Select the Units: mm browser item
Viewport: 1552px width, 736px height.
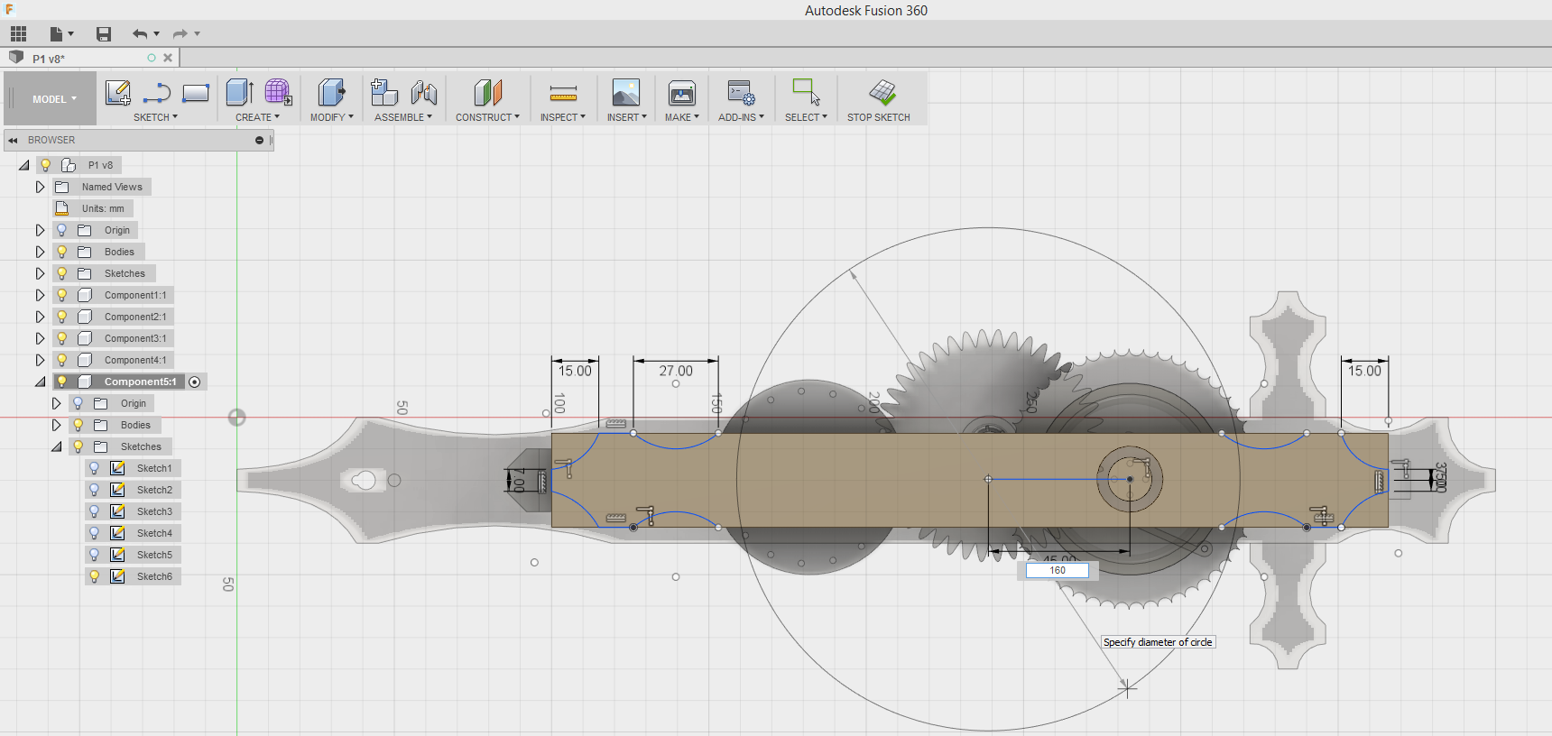tap(103, 208)
